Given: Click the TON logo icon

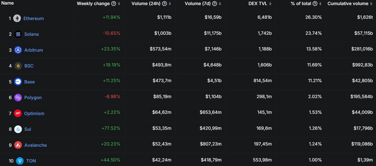Looking at the screenshot, I should click(x=20, y=161).
